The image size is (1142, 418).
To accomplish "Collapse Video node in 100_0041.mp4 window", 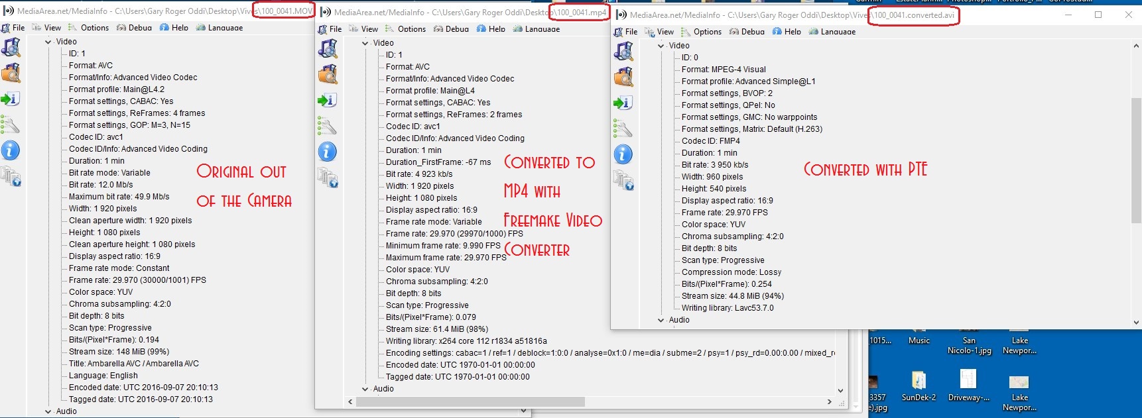I will point(365,43).
